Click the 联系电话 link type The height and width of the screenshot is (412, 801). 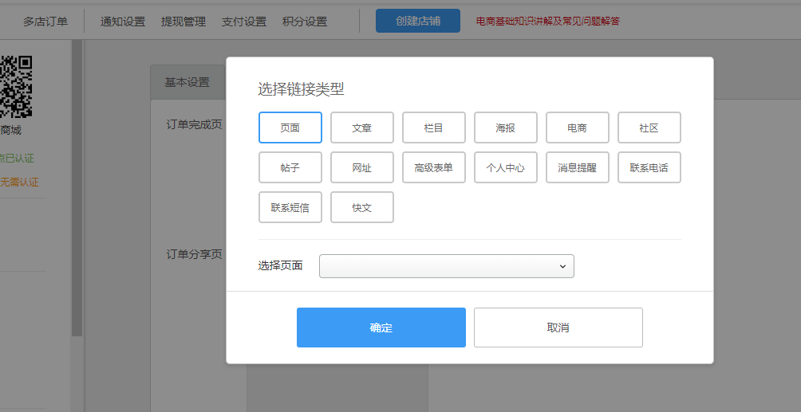(x=649, y=167)
